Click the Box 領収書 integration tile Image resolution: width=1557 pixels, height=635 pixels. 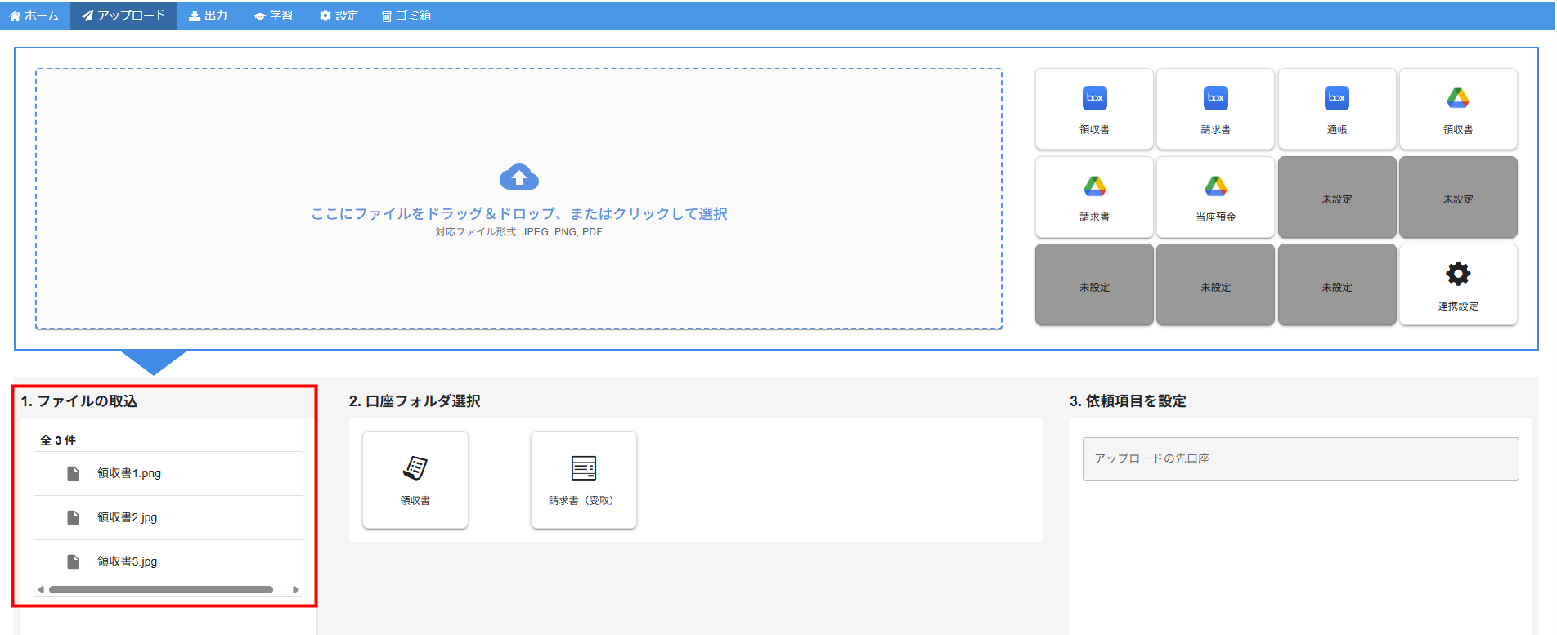1094,109
